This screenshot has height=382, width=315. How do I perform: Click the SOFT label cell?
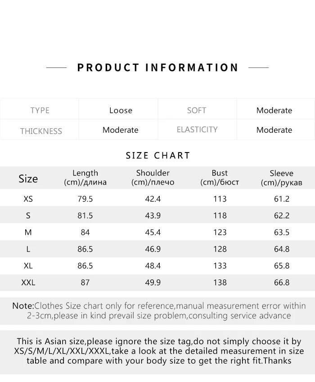point(197,111)
